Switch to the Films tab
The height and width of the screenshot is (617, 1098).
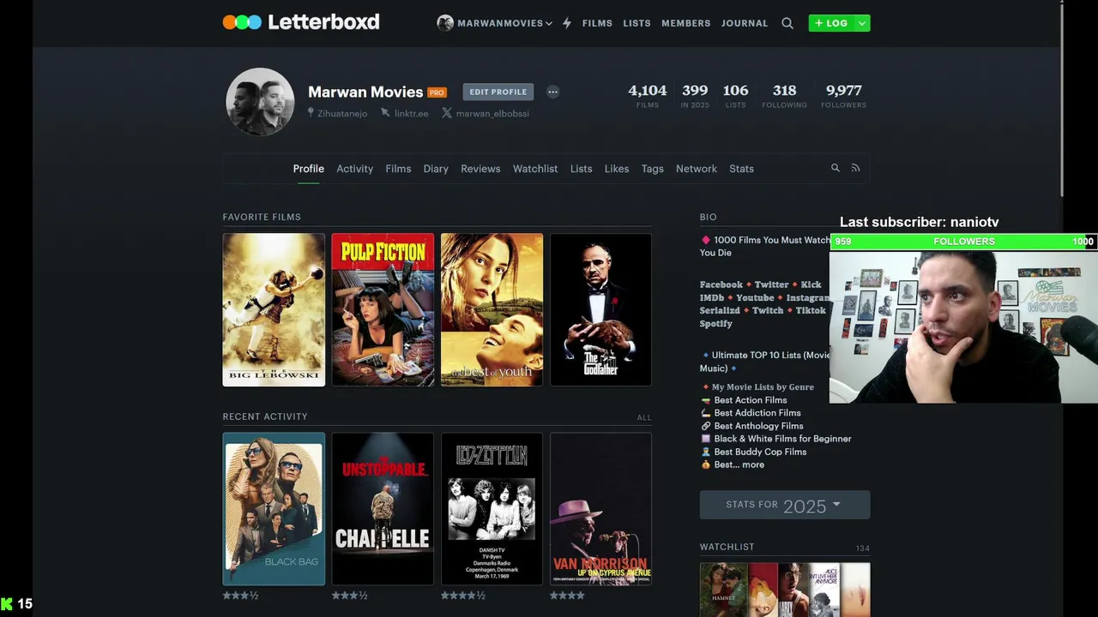click(x=398, y=169)
